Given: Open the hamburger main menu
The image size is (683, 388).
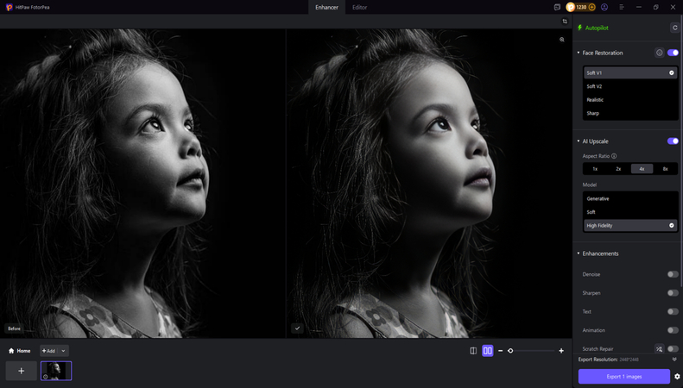Looking at the screenshot, I should pyautogui.click(x=622, y=7).
